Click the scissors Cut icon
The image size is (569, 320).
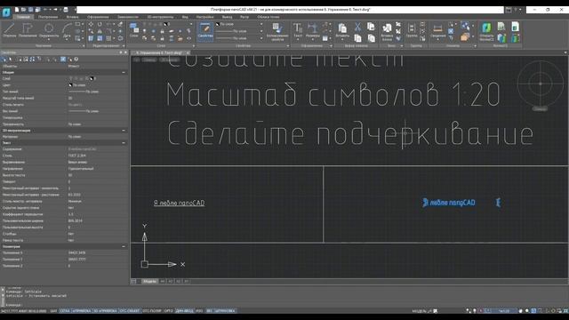(x=357, y=27)
